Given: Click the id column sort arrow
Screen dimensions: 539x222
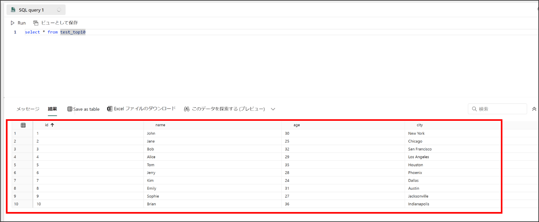Looking at the screenshot, I should [x=52, y=125].
